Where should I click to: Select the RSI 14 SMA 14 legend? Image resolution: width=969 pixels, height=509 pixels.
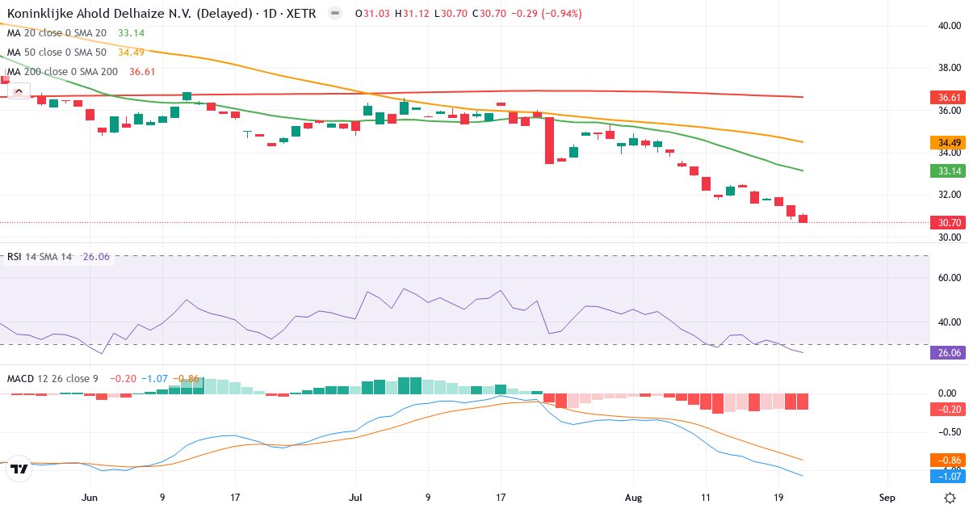pos(40,256)
